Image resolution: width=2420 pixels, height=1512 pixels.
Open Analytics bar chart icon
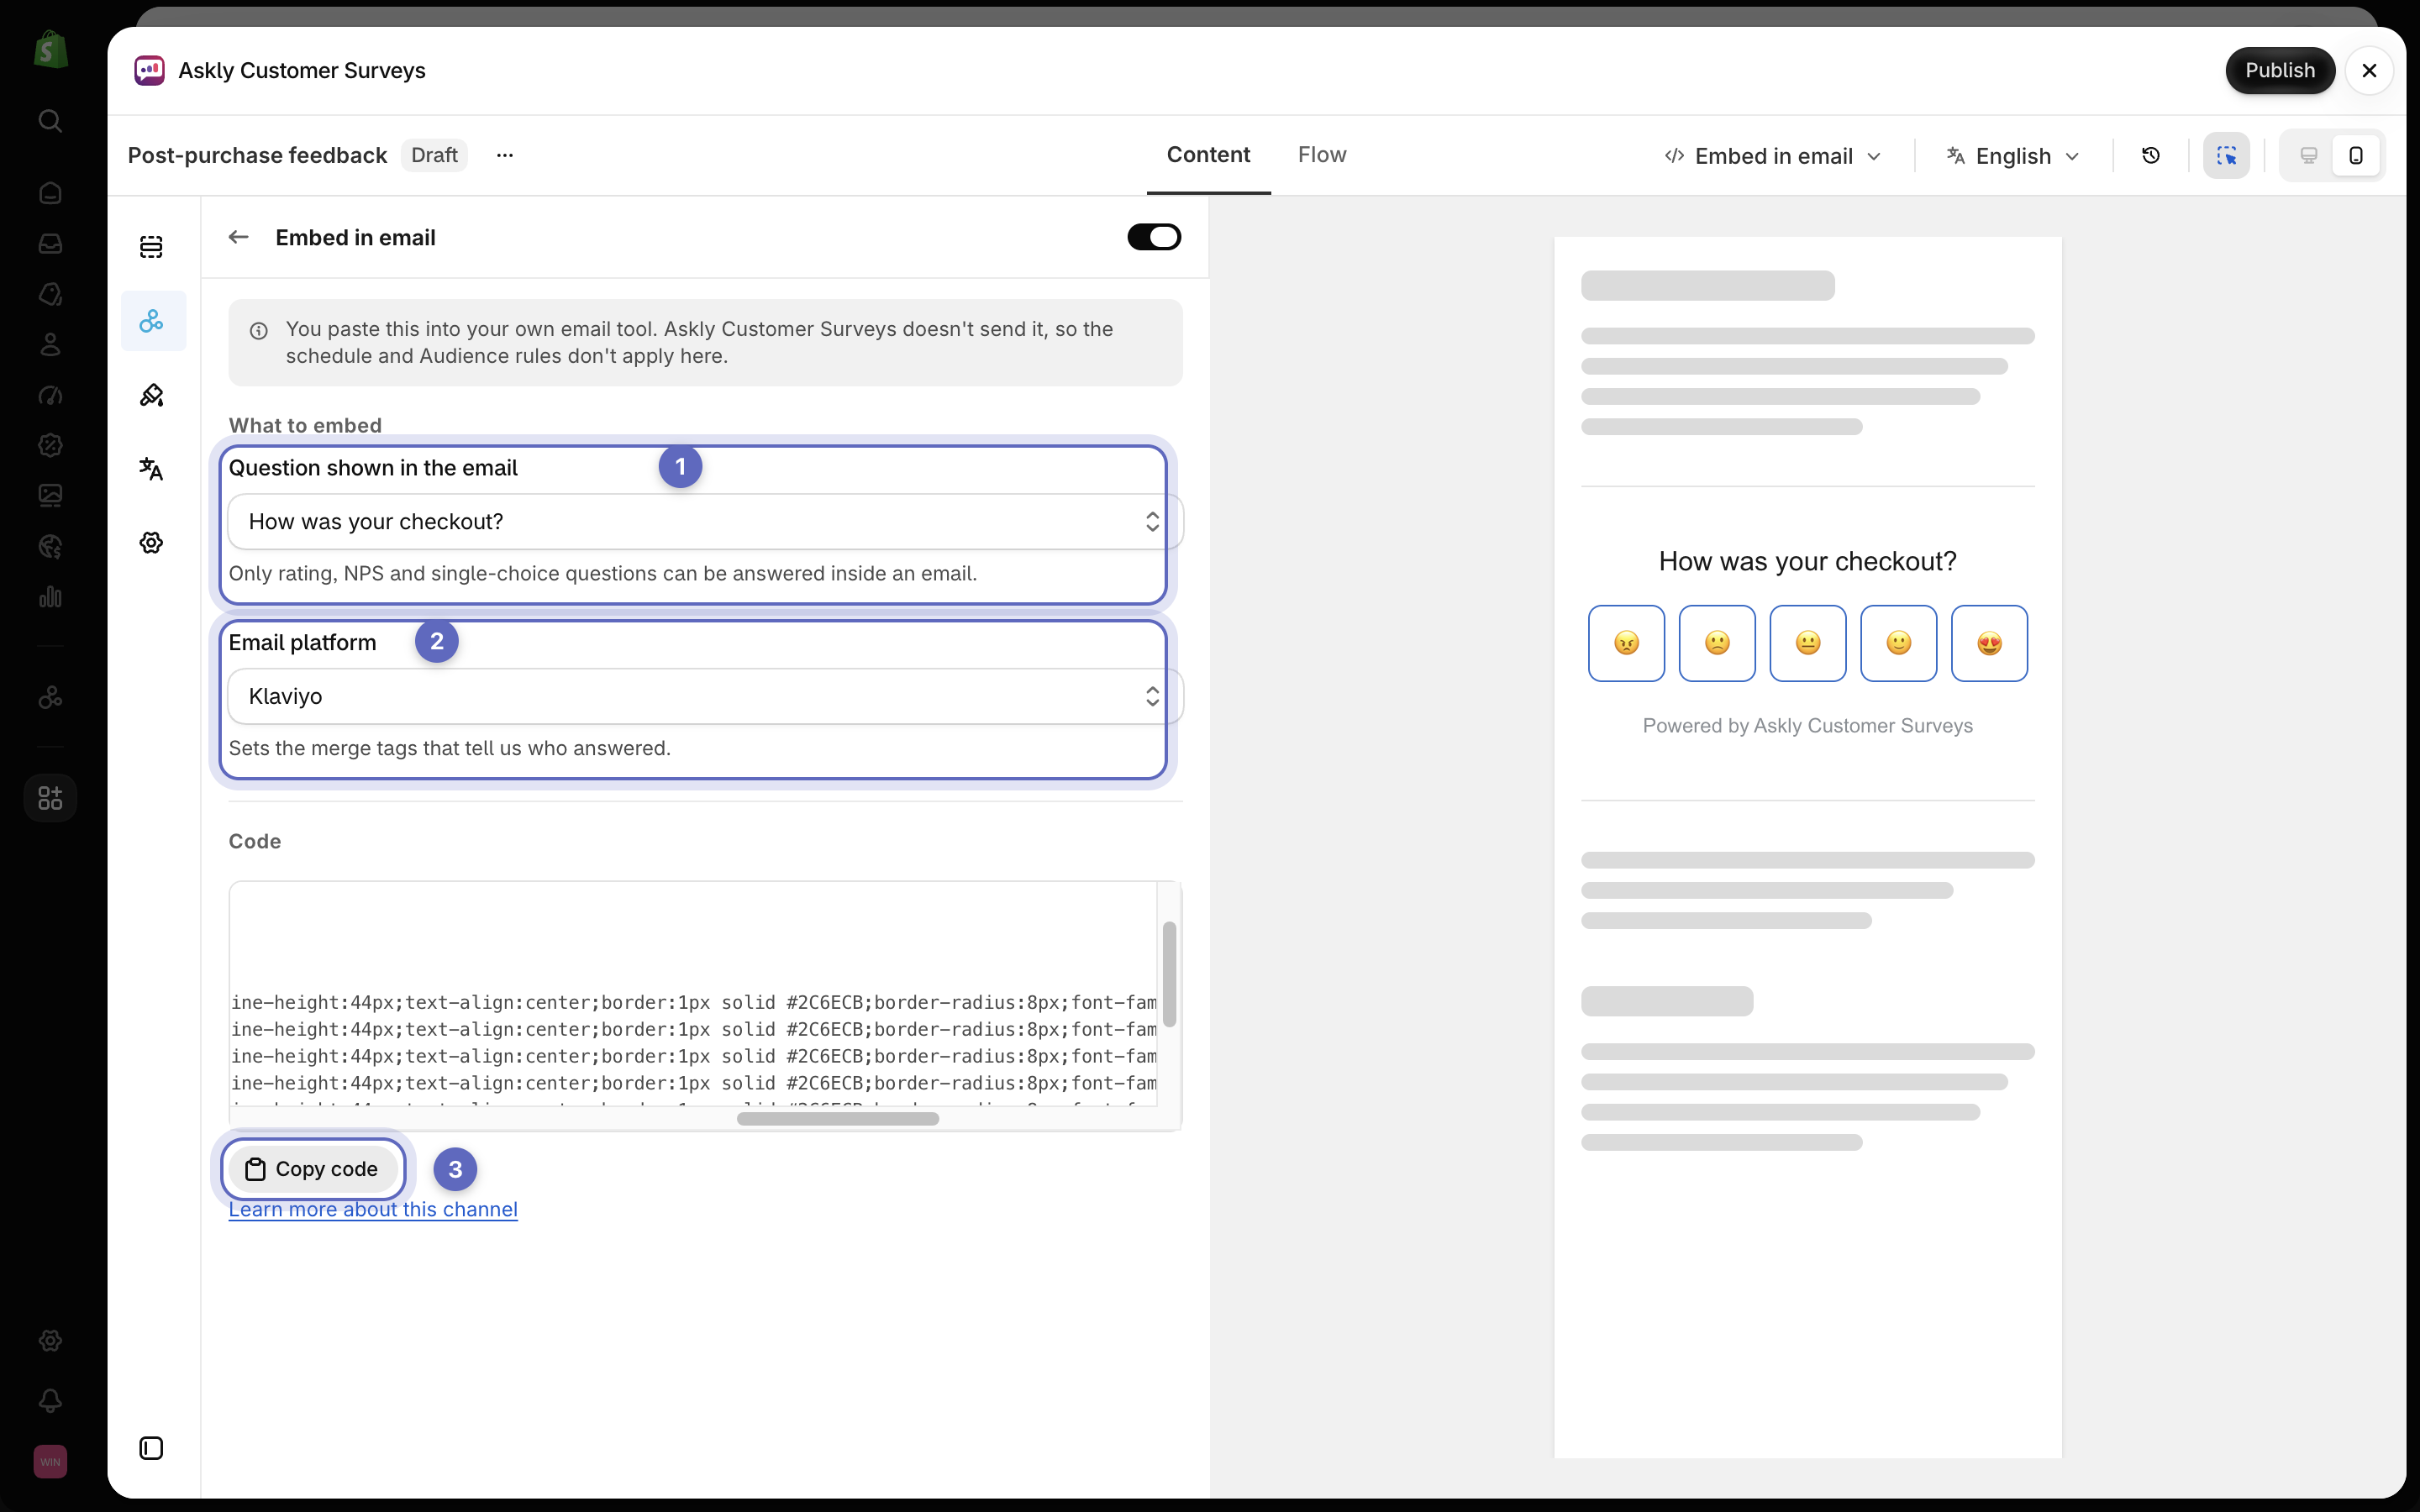coord(50,597)
